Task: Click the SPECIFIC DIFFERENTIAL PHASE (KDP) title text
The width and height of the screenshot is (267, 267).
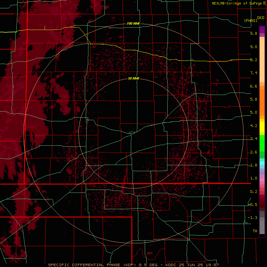Action: pyautogui.click(x=92, y=265)
